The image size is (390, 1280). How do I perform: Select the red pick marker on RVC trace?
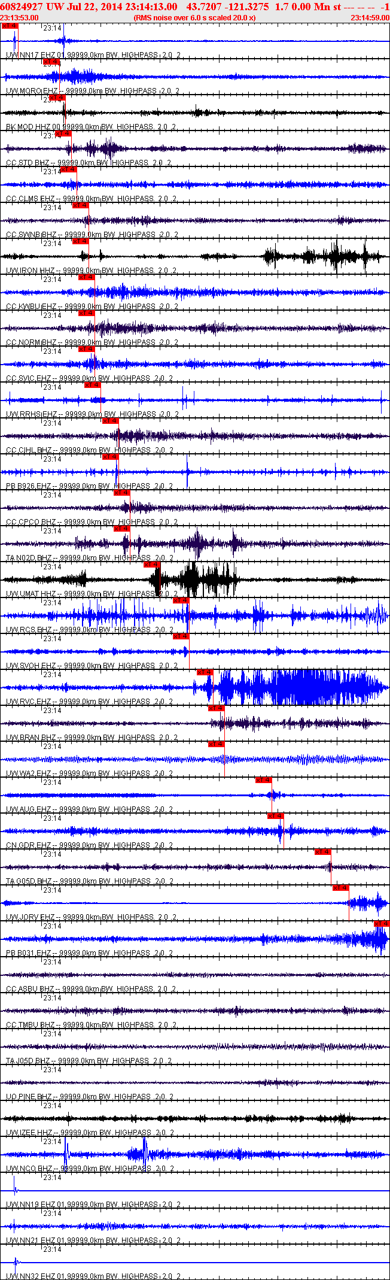pos(205,672)
